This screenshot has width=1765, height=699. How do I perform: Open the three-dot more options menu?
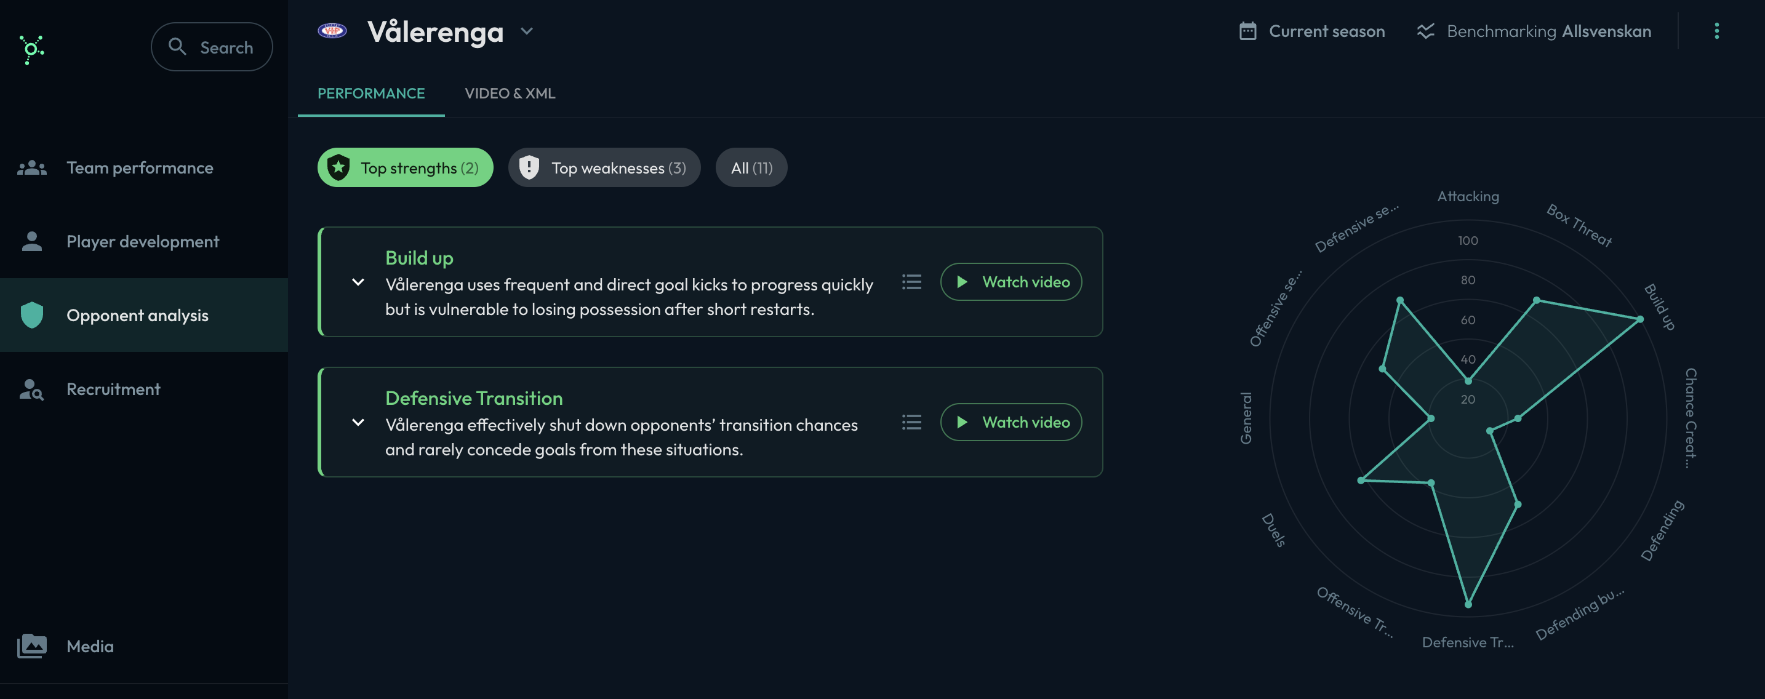(x=1716, y=31)
